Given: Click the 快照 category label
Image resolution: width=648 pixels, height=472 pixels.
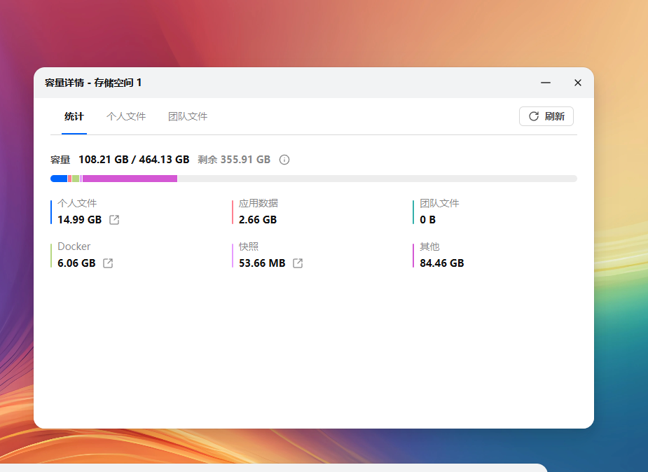Looking at the screenshot, I should 249,247.
